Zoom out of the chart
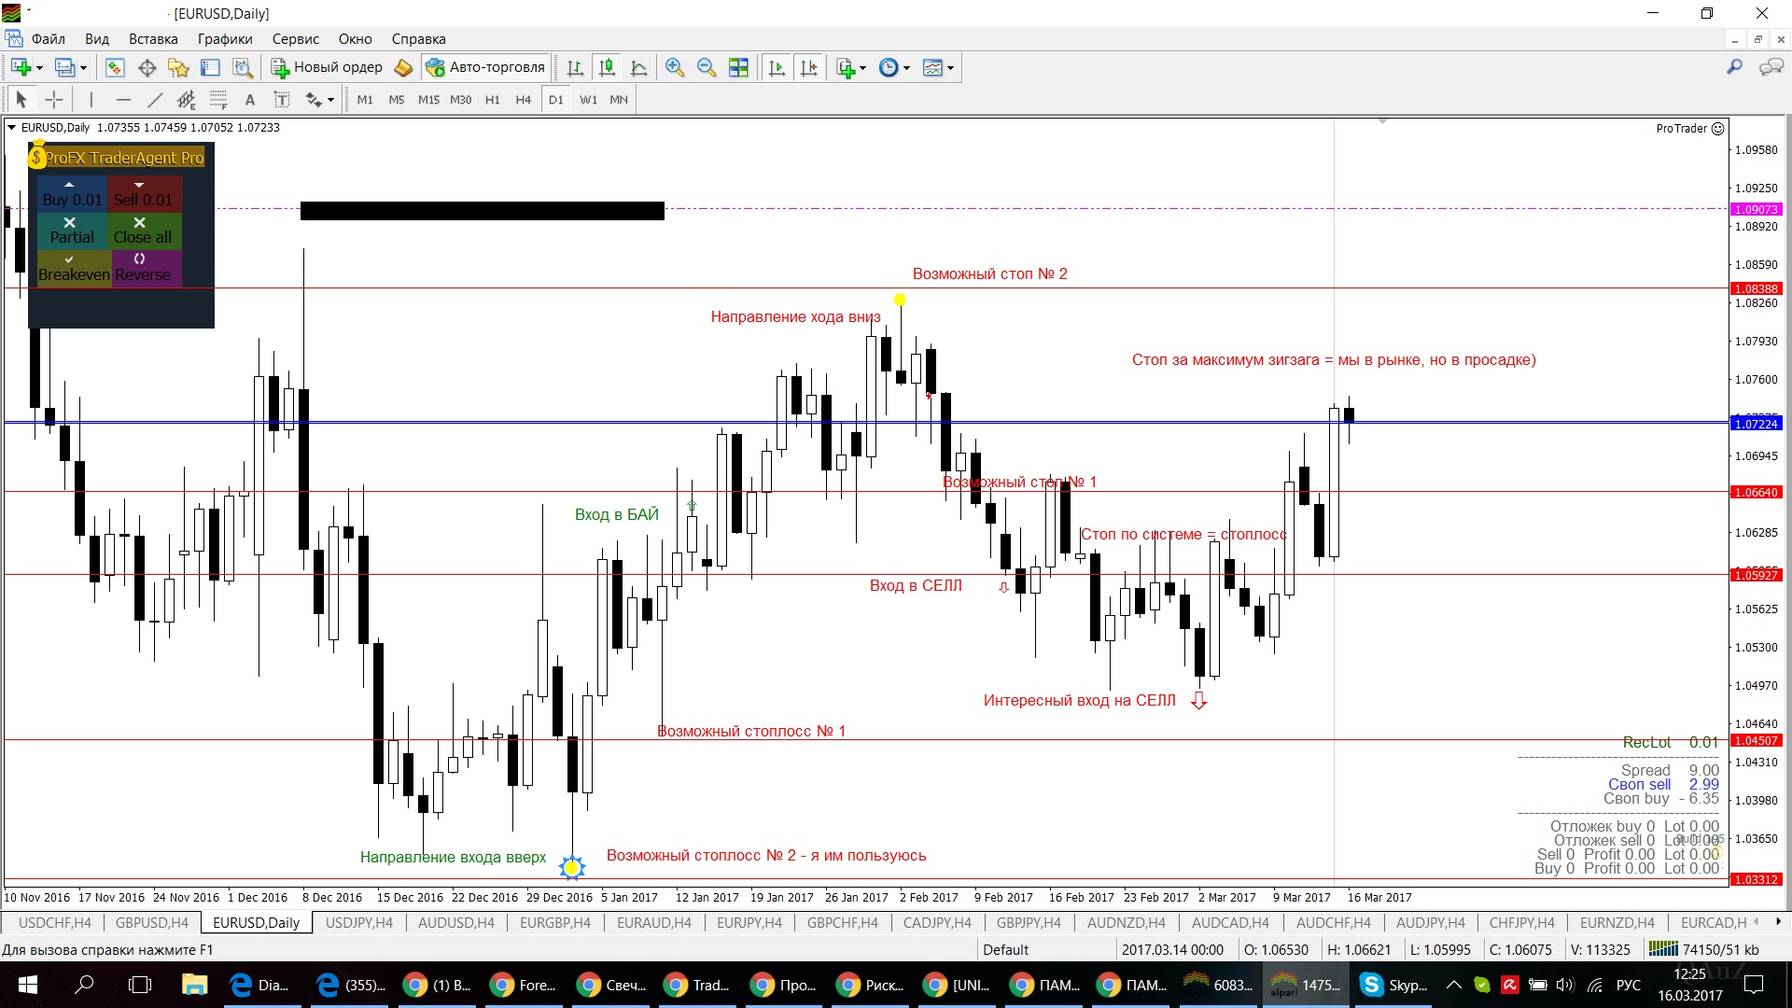1792x1008 pixels. pyautogui.click(x=707, y=67)
